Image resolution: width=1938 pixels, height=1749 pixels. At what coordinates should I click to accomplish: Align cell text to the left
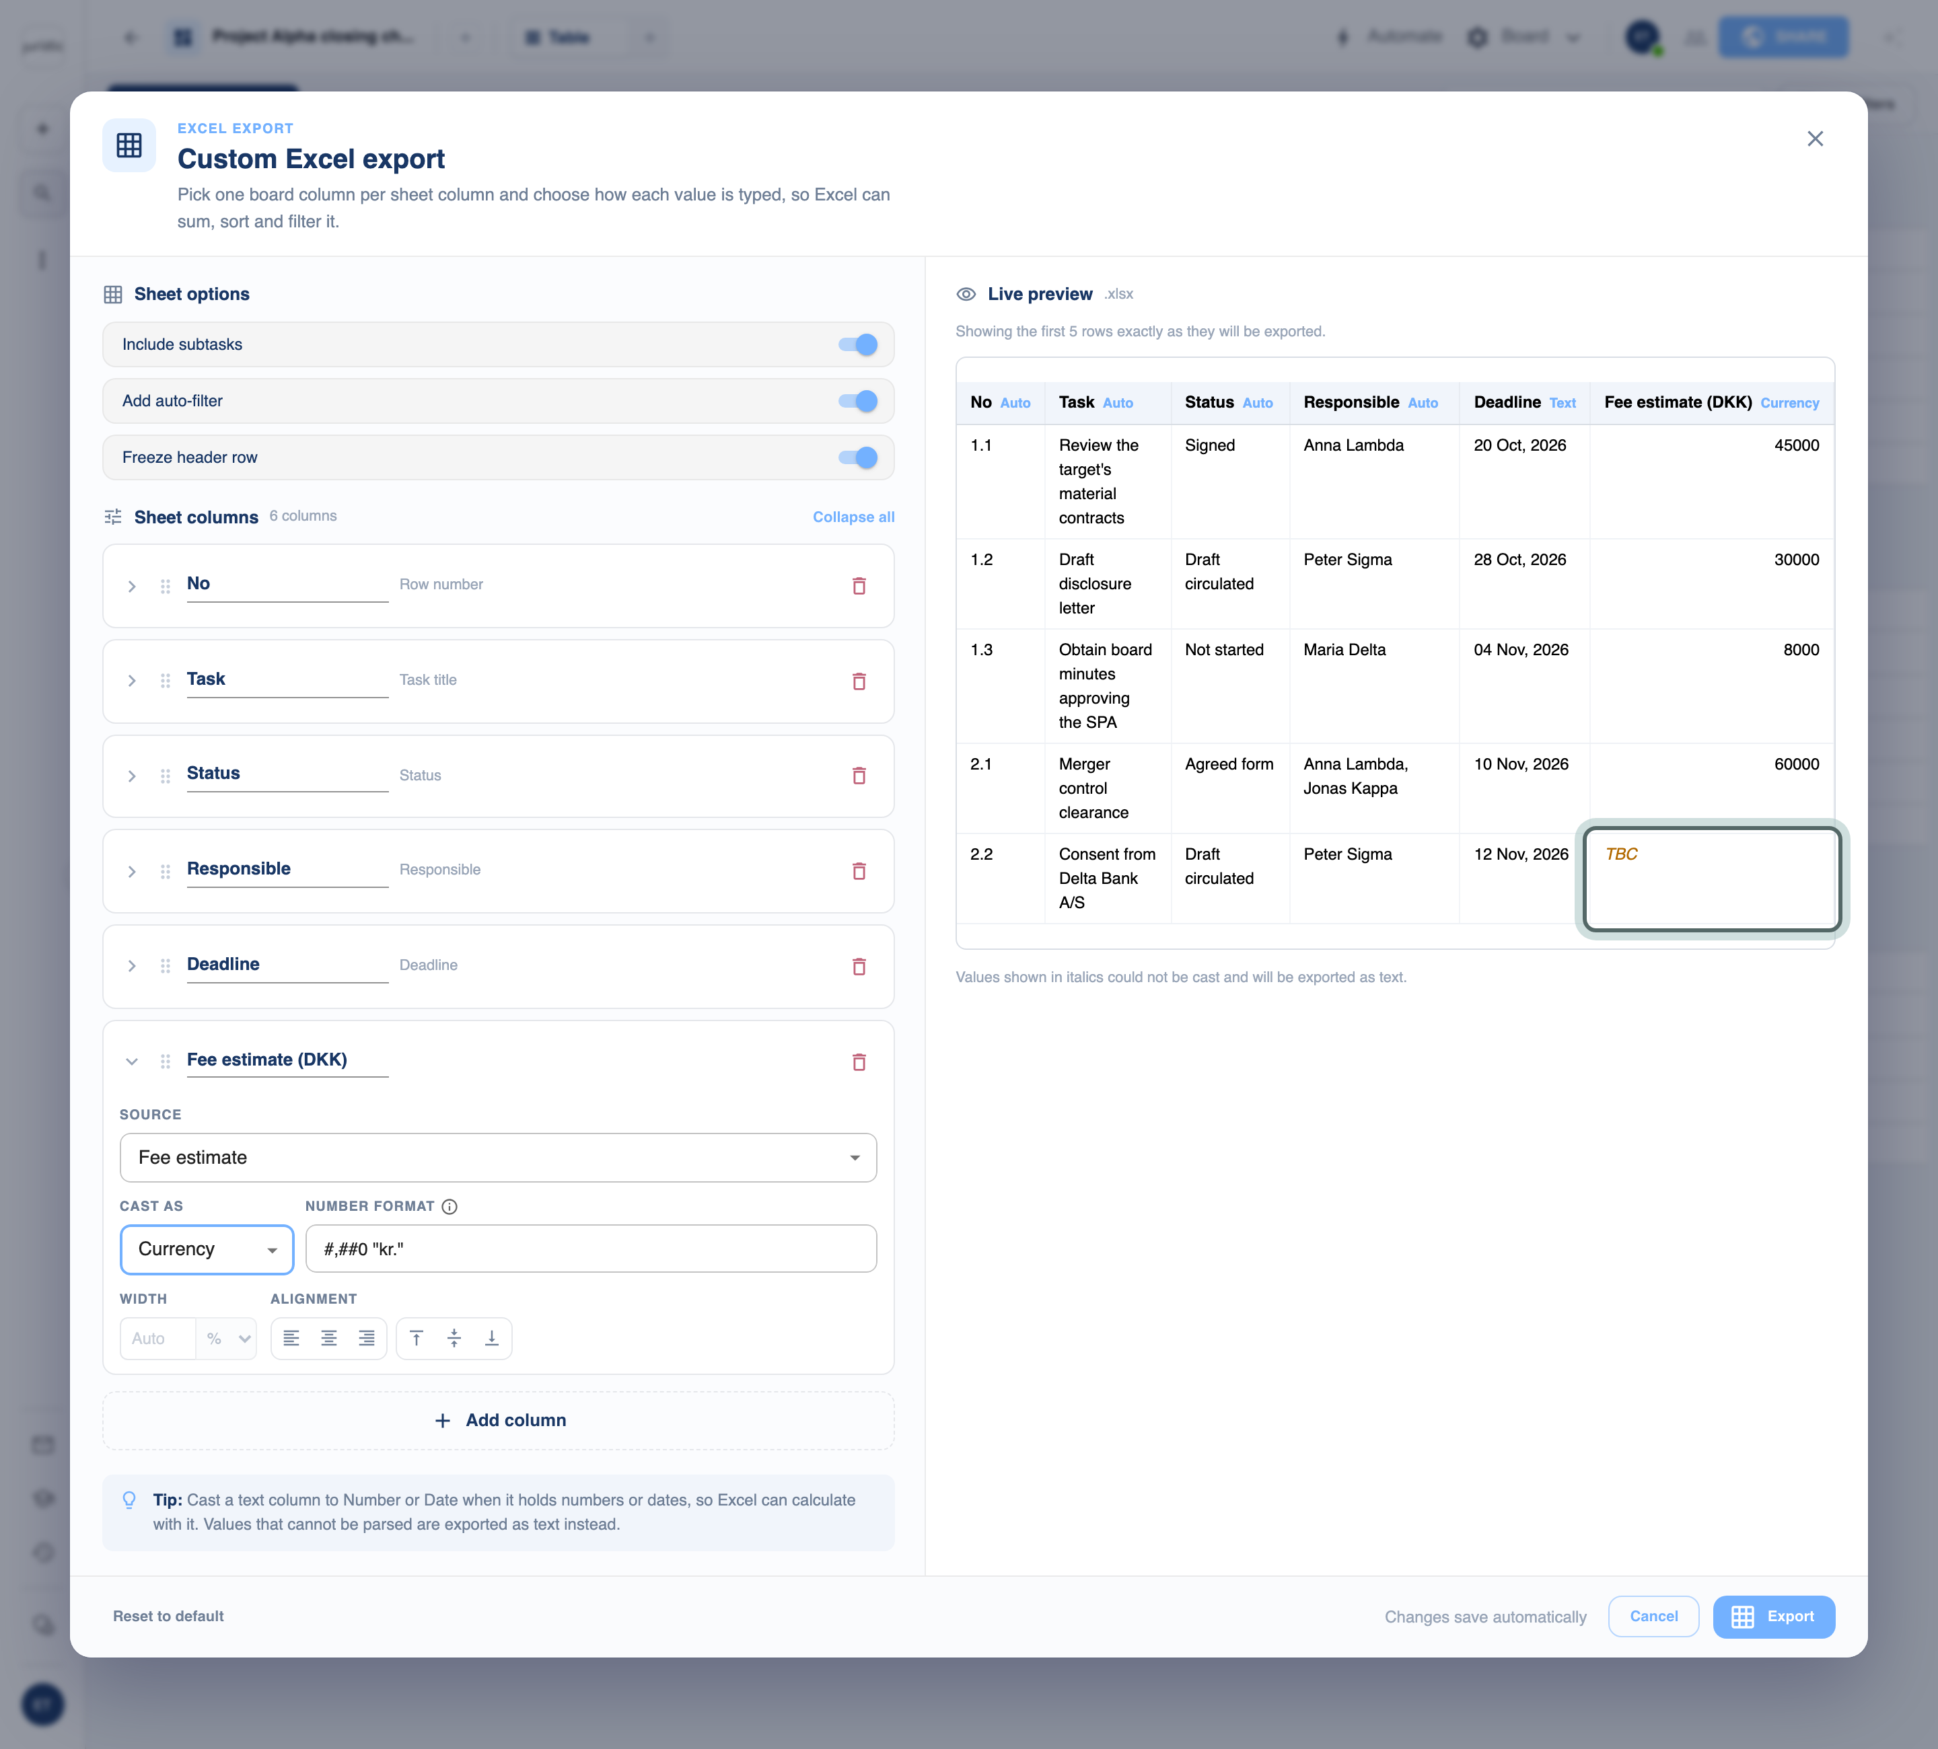pyautogui.click(x=291, y=1339)
